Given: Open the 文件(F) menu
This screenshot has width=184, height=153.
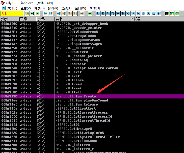Looking at the screenshot, I should pos(12,8).
